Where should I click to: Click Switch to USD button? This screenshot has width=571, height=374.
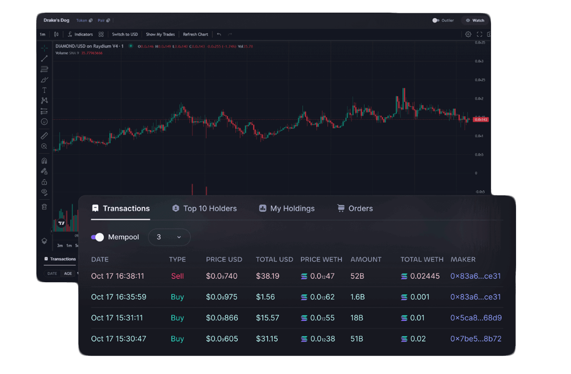coord(125,35)
